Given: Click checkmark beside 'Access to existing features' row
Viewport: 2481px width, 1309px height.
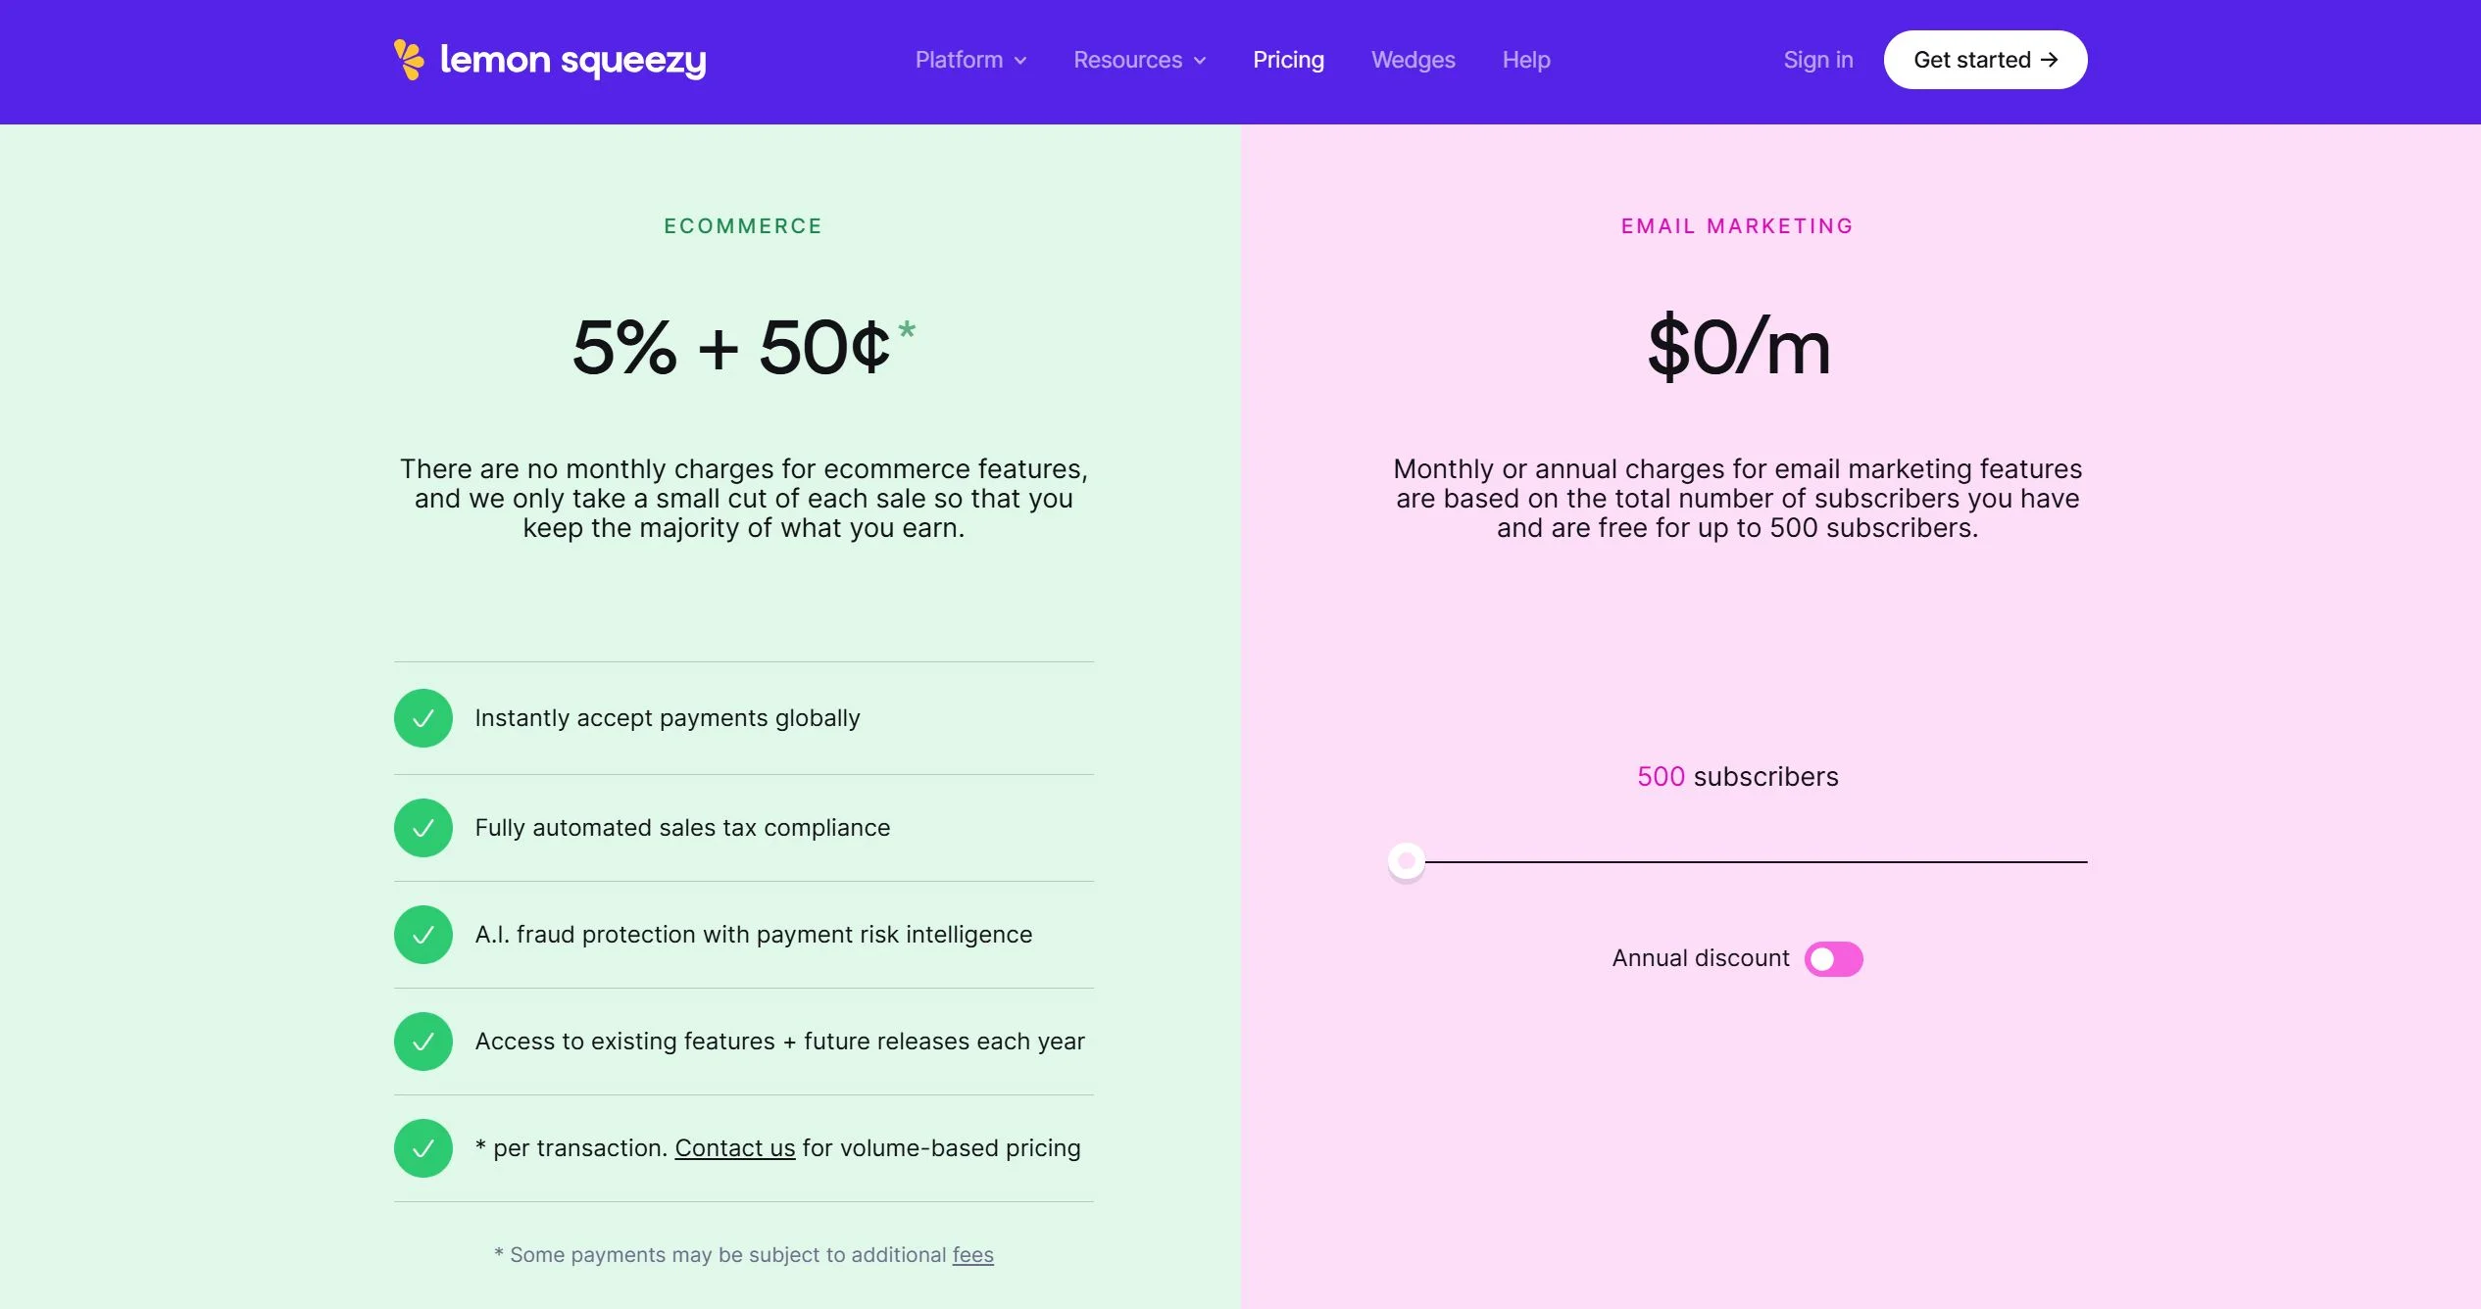Looking at the screenshot, I should (x=422, y=1041).
